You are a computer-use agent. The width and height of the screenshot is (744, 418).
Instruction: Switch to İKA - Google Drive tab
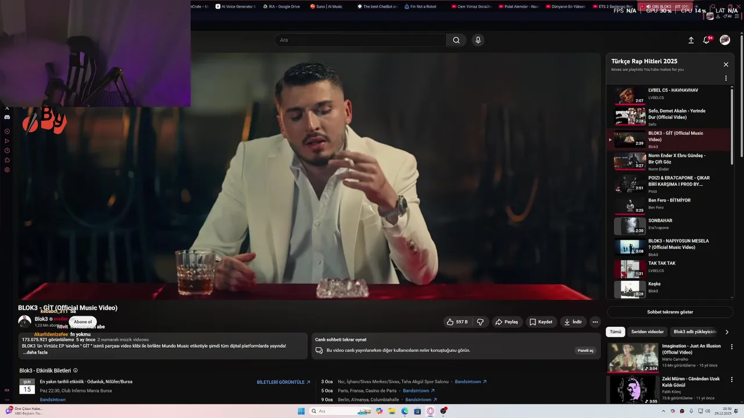(x=281, y=6)
